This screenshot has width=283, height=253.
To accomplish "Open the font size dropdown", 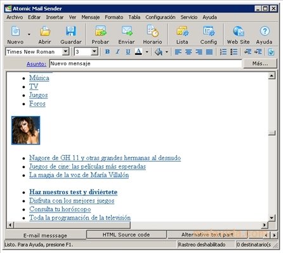I will [95, 51].
